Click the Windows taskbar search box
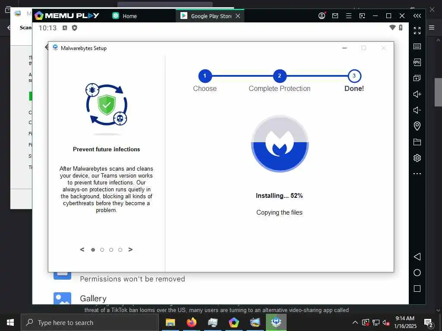 point(90,322)
